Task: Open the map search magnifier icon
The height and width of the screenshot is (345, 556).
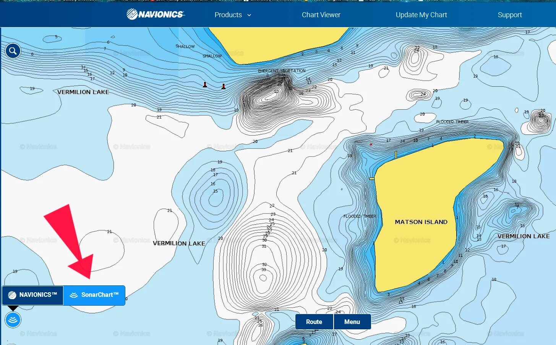Action: tap(13, 51)
